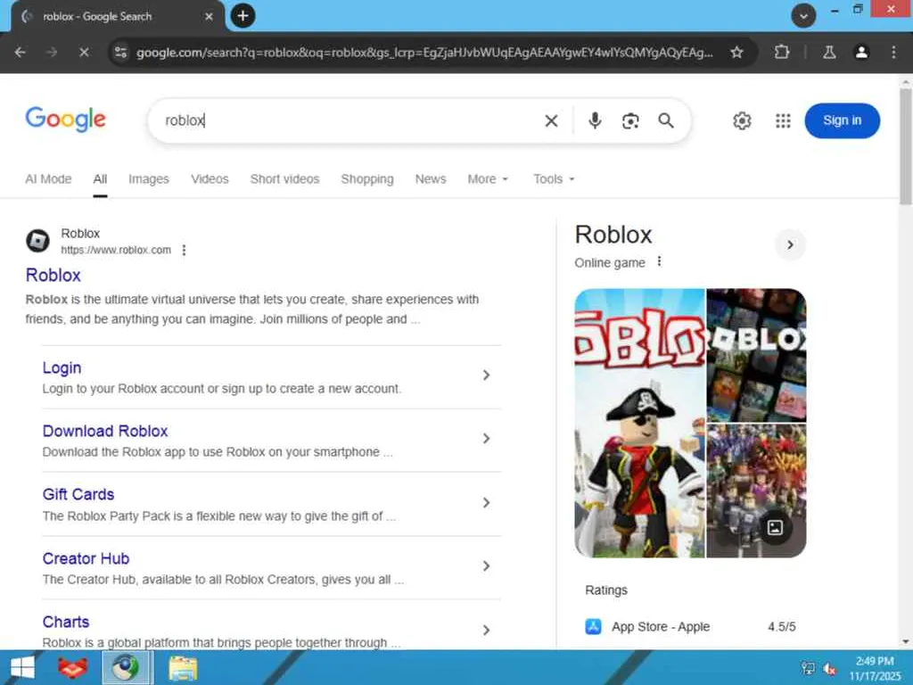Open Chrome three-dot menu

pyautogui.click(x=893, y=53)
